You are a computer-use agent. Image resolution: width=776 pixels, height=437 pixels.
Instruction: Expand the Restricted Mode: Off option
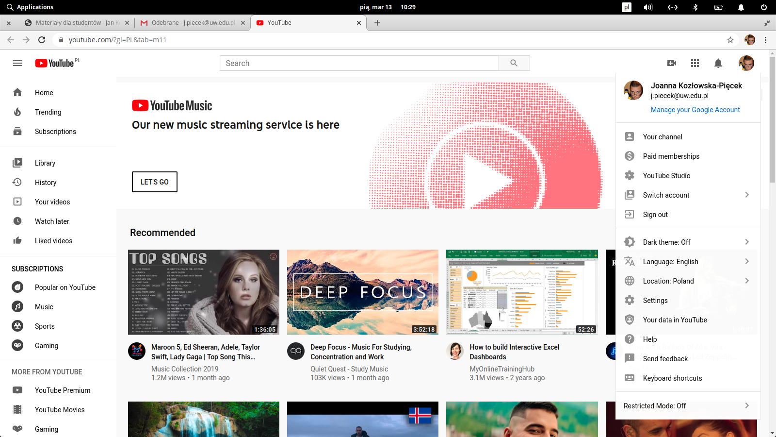688,405
